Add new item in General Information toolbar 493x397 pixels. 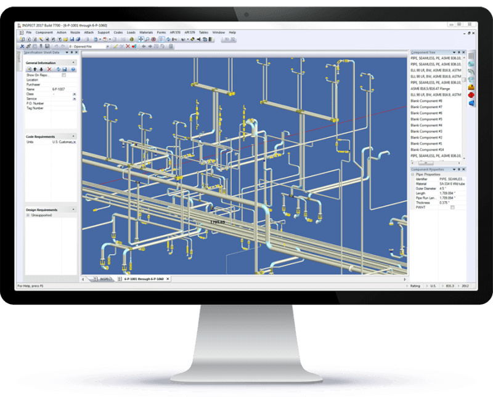click(28, 69)
